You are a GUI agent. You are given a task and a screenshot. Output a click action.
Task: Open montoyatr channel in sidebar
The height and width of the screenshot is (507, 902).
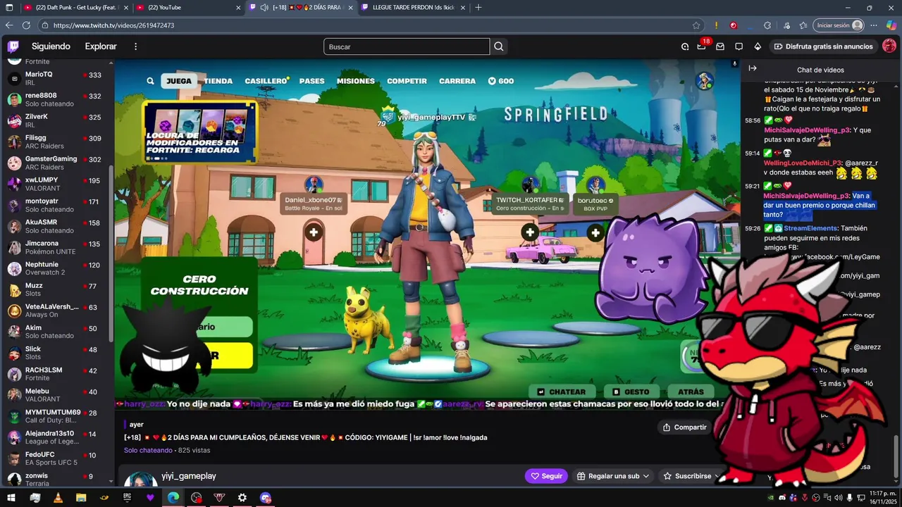[56, 205]
